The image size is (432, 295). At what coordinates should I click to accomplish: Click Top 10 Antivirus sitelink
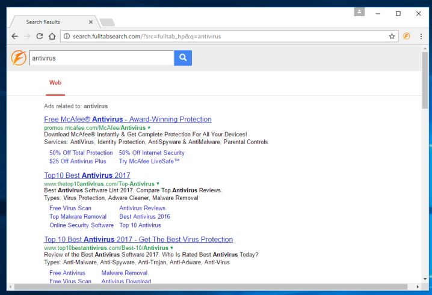tap(140, 225)
